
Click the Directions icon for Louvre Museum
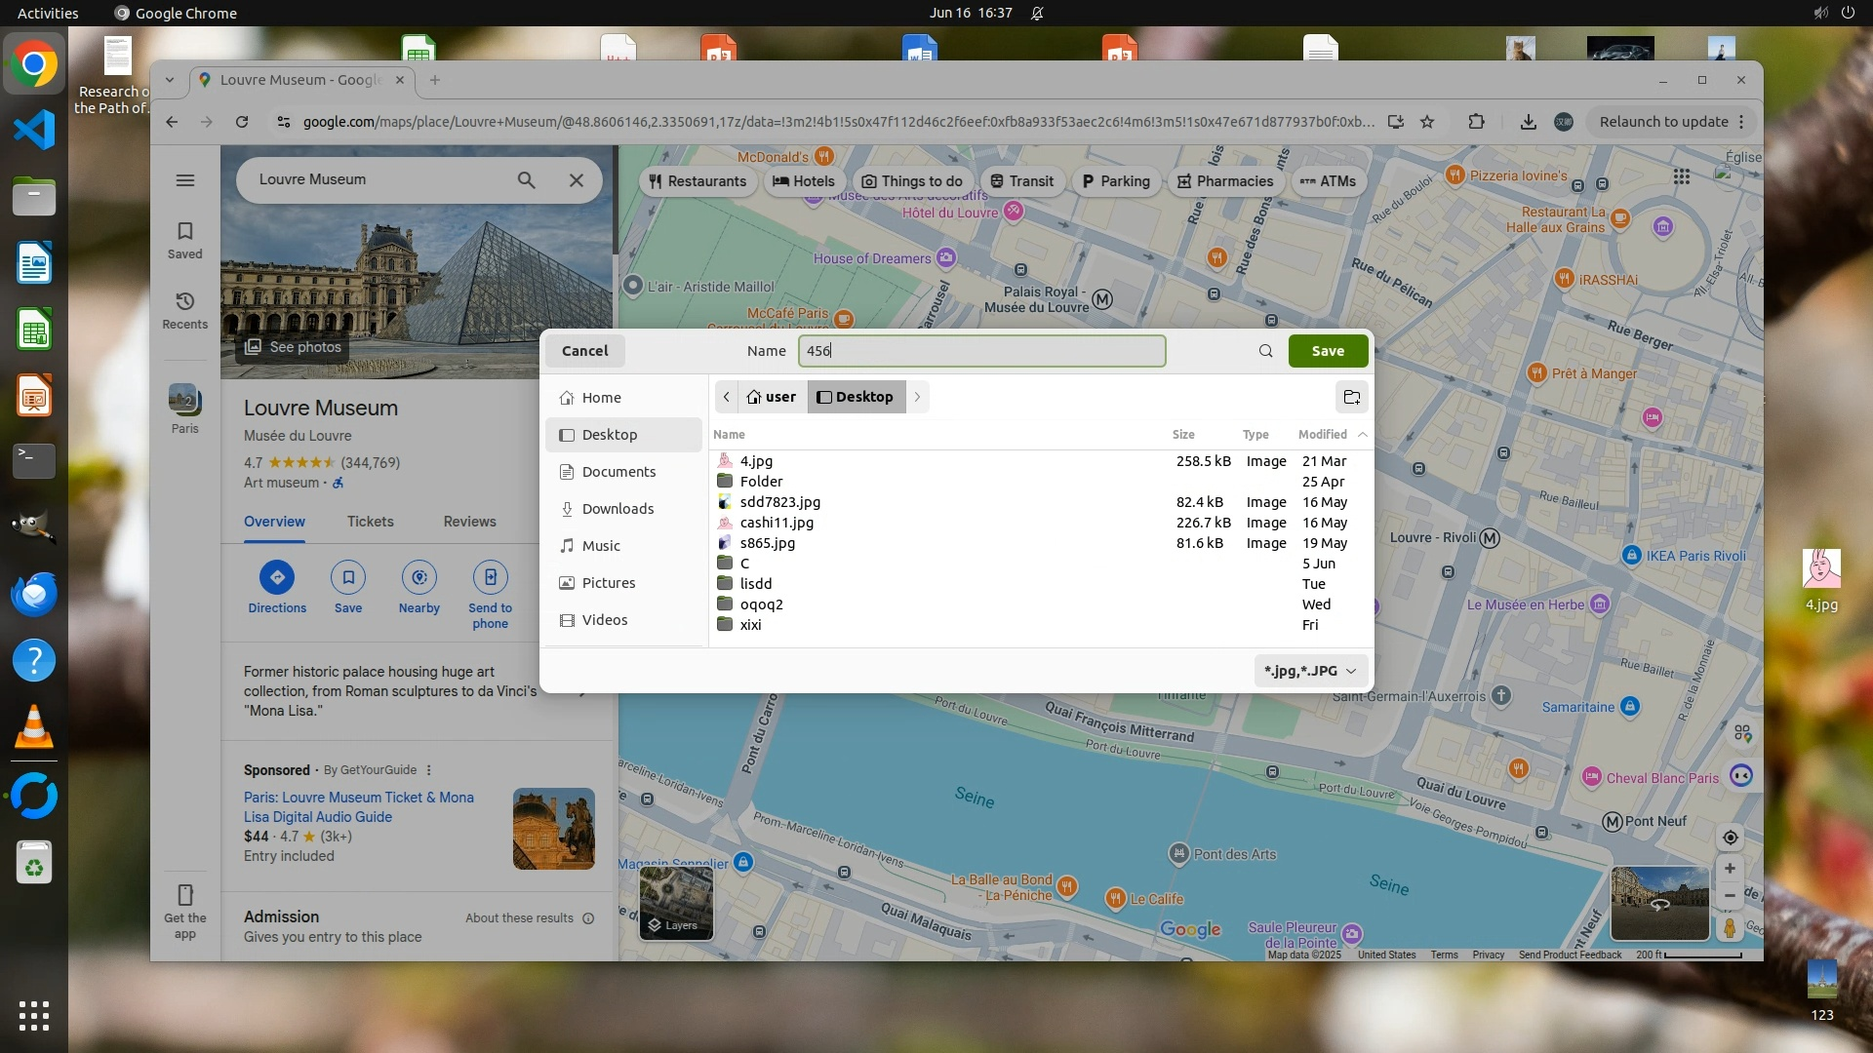pyautogui.click(x=277, y=577)
